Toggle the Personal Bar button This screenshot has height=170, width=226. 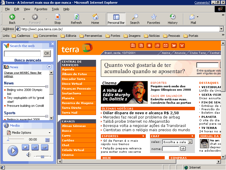(116, 19)
